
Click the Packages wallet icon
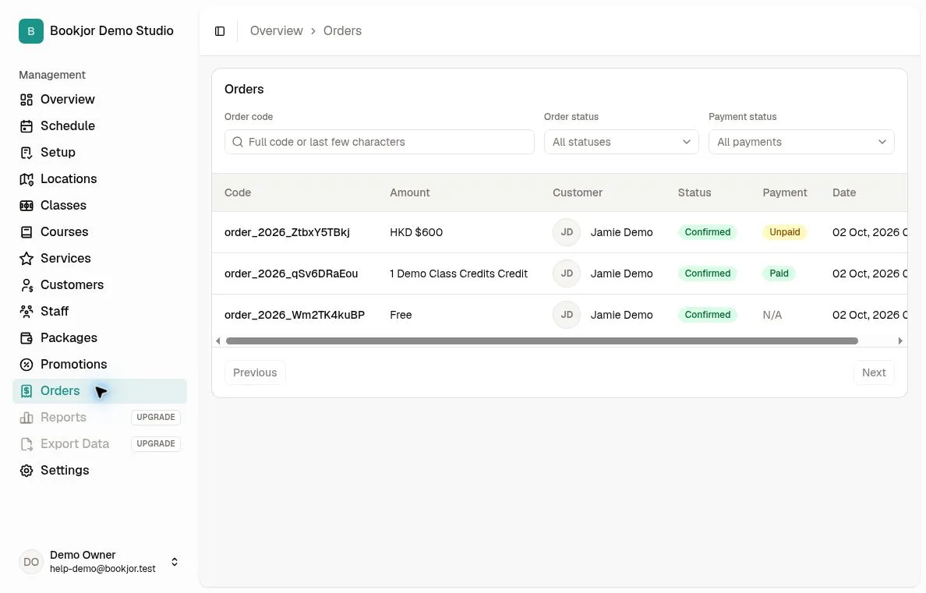pyautogui.click(x=27, y=338)
